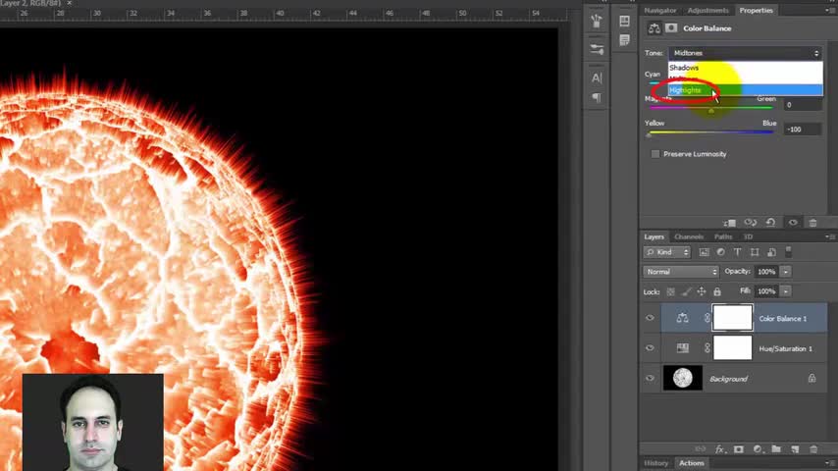Delete layer trash icon in Layers panel
This screenshot has width=838, height=471.
(813, 449)
